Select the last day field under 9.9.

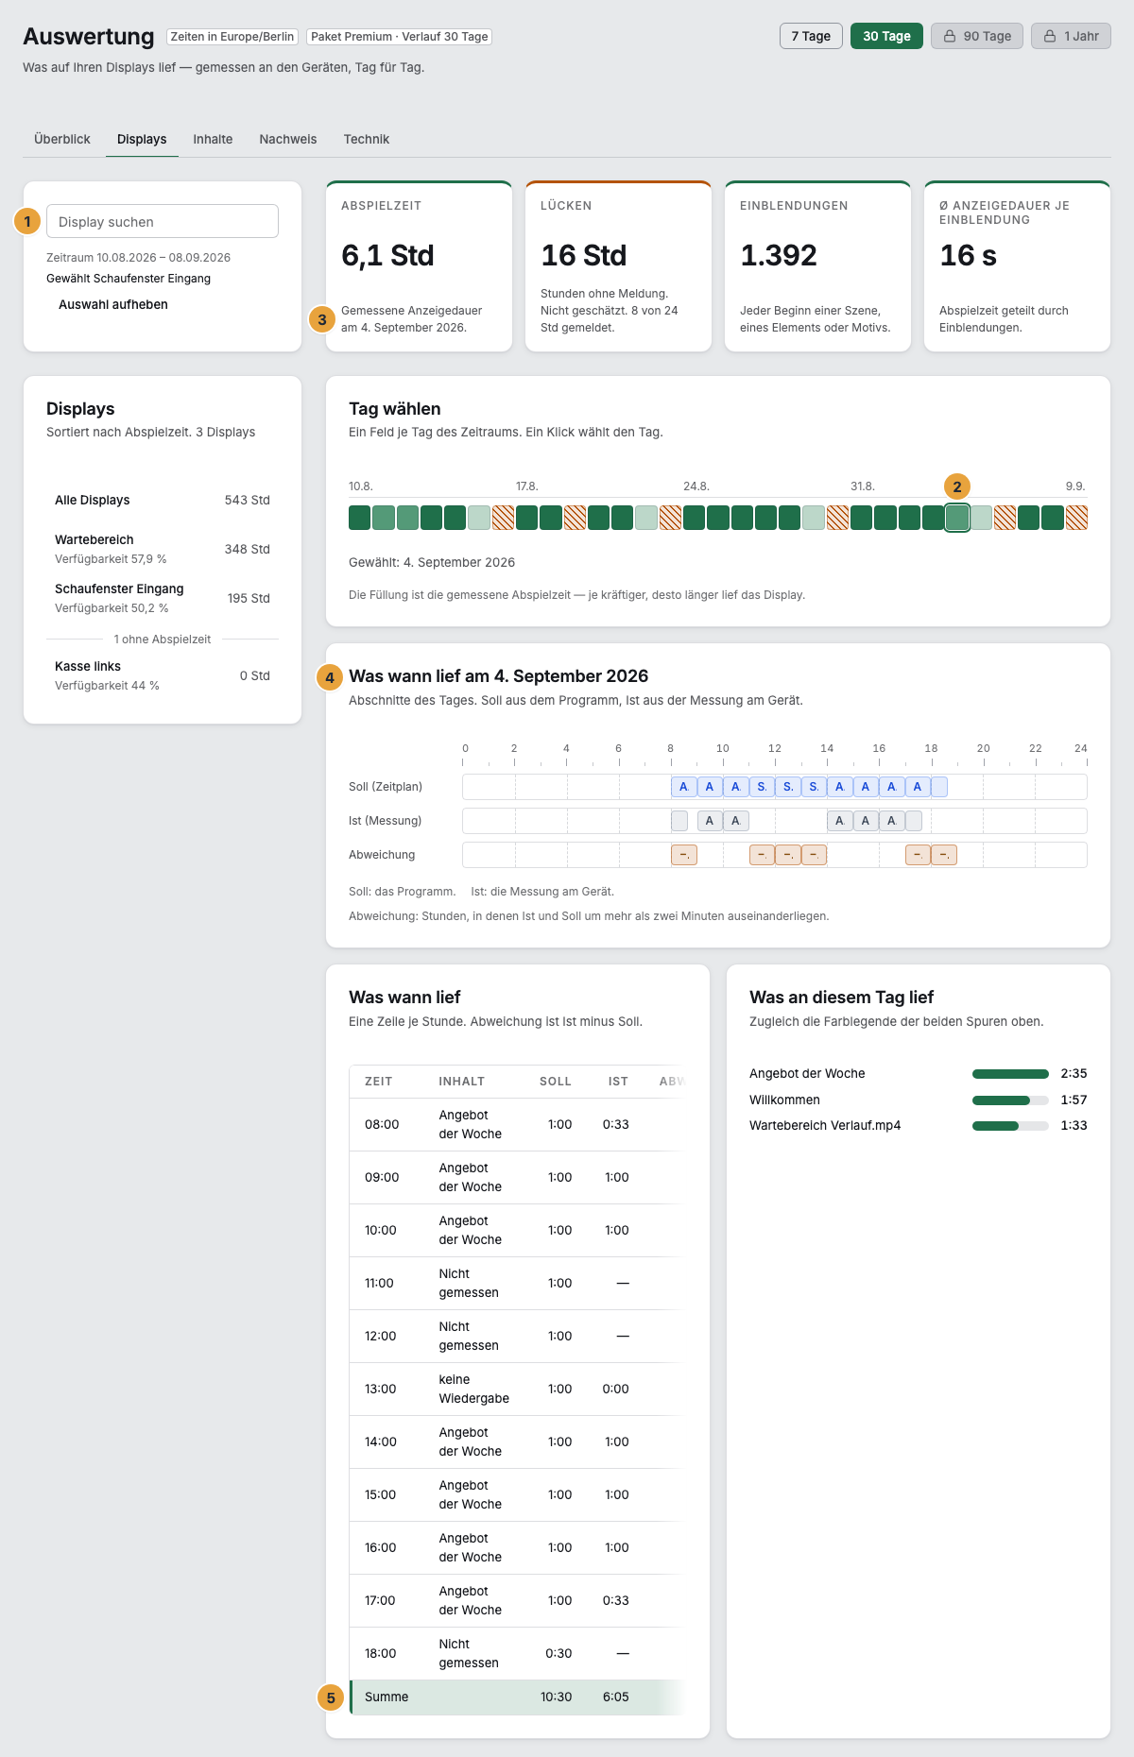click(1076, 518)
